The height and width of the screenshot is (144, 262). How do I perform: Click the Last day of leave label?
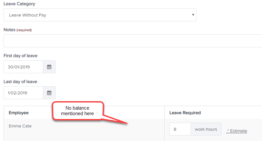[x=20, y=82]
